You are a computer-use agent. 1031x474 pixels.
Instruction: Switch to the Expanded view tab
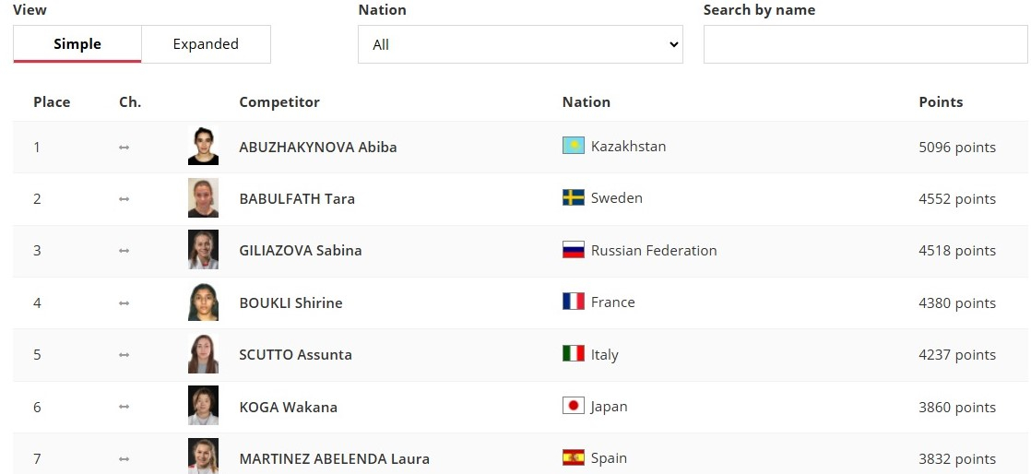[x=206, y=44]
